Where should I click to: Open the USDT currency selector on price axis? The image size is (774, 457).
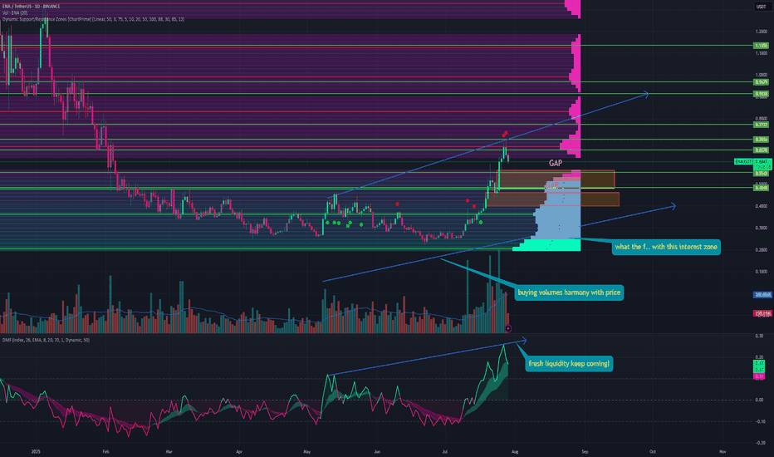click(x=762, y=7)
